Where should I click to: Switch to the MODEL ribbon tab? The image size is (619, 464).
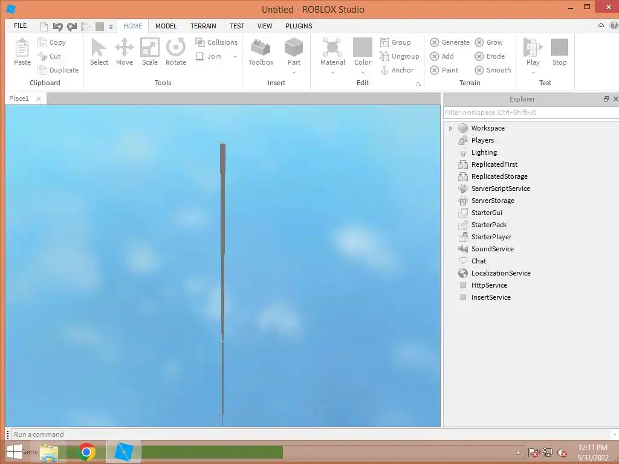(x=166, y=26)
